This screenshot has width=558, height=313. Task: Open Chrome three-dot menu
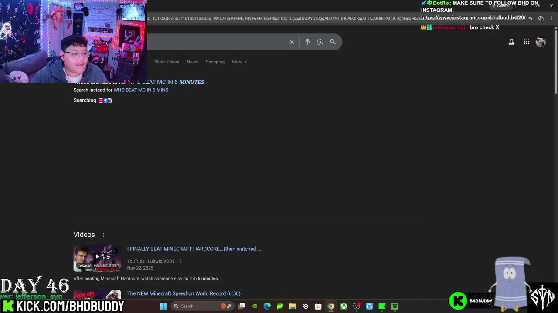coord(551,18)
